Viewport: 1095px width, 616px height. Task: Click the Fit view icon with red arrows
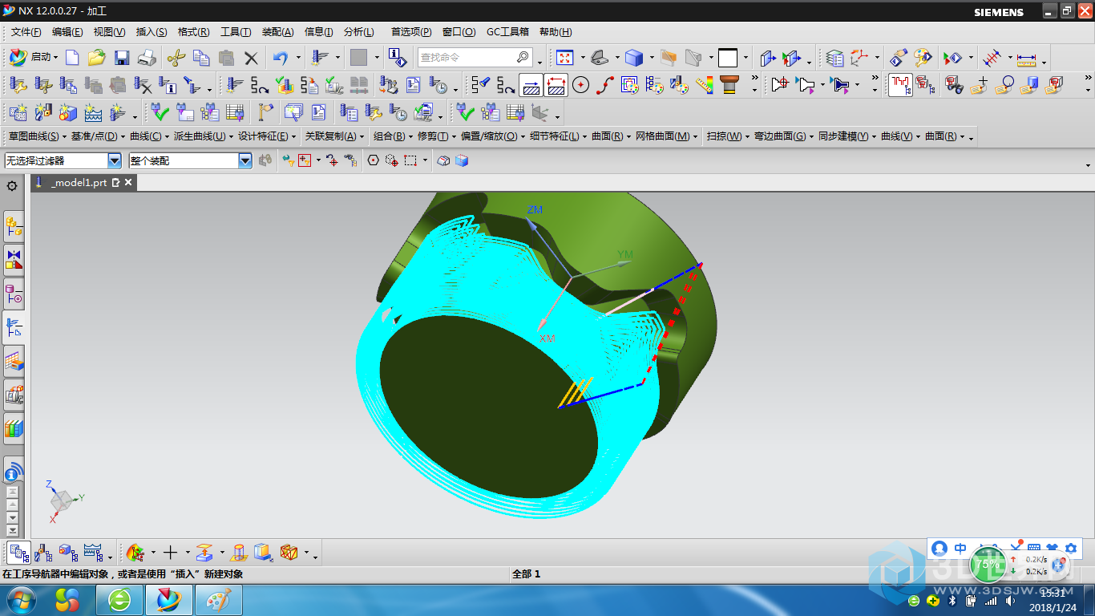coord(565,58)
